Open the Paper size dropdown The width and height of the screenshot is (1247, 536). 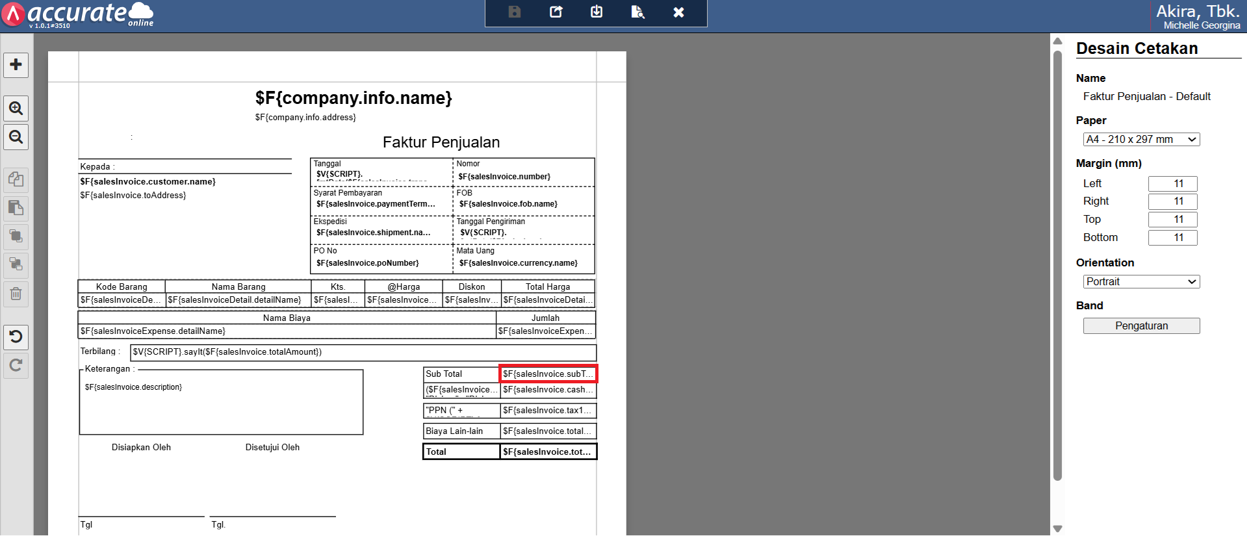coord(1141,140)
